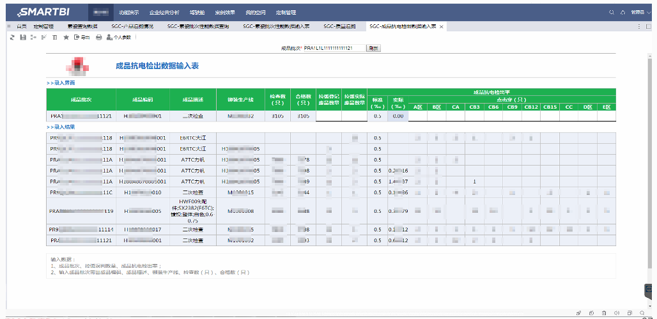This screenshot has height=319, width=657.
Task: Open the 我的空间 menu
Action: pyautogui.click(x=255, y=12)
